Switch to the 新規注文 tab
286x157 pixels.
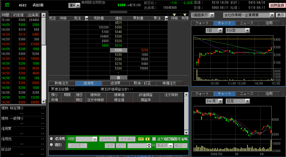pyautogui.click(x=61, y=83)
